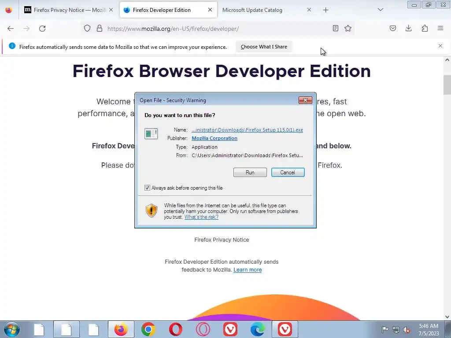
Task: Switch to Firefox Privacy Notice tab
Action: click(69, 10)
